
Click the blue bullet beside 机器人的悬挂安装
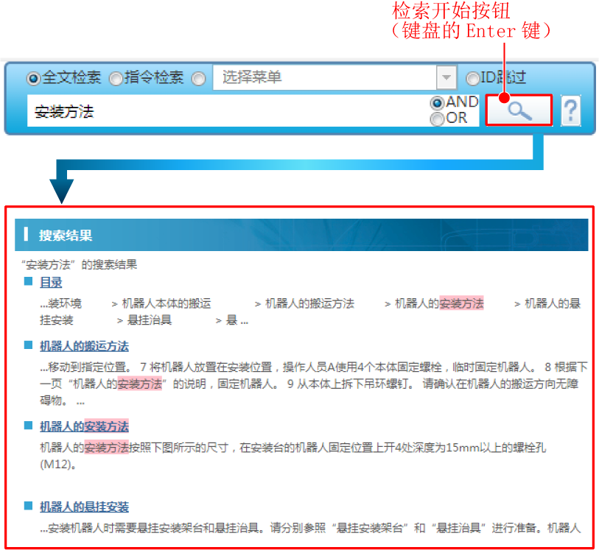coord(28,506)
